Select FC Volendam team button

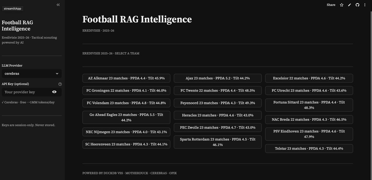[126, 103]
